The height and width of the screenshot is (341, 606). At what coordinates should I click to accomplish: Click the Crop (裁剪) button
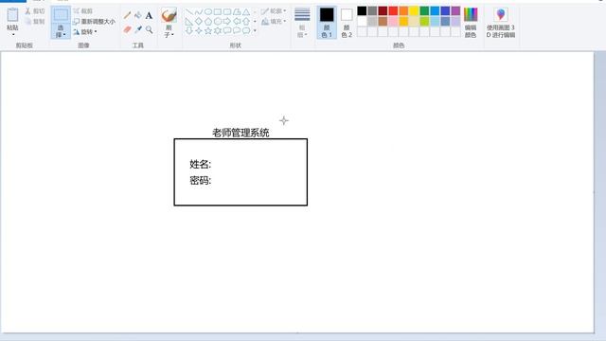coord(83,11)
